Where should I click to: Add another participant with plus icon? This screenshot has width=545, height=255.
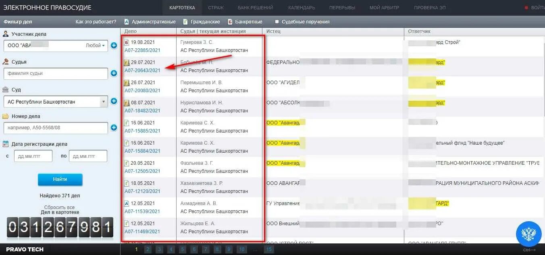pos(114,46)
